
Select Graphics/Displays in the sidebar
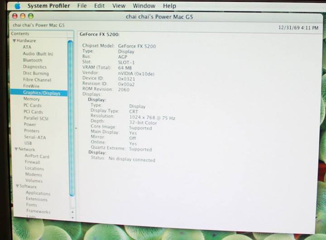[41, 93]
